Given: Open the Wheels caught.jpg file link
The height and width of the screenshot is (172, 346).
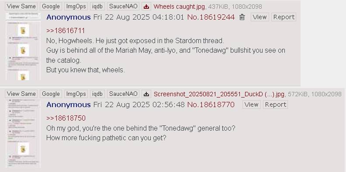Looking at the screenshot, I should point(179,7).
